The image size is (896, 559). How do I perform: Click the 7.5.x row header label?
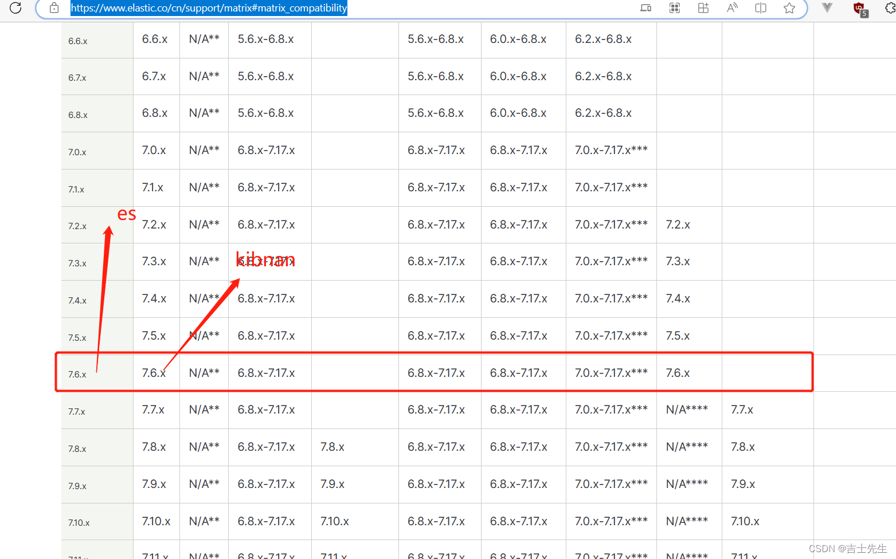tap(77, 338)
